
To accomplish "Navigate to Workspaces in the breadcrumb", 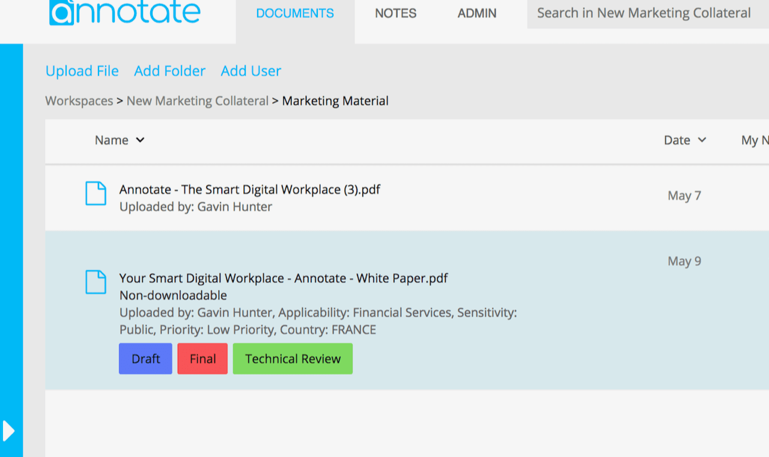I will (x=79, y=101).
